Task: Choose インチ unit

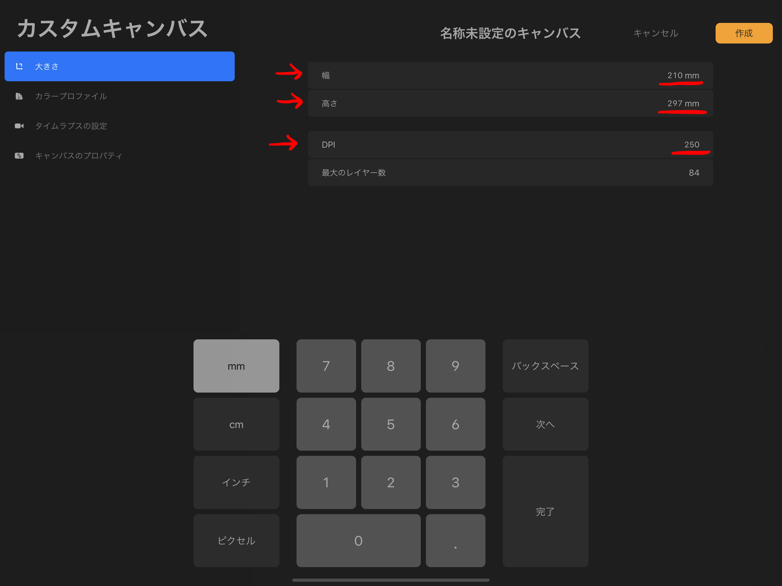Action: click(236, 482)
